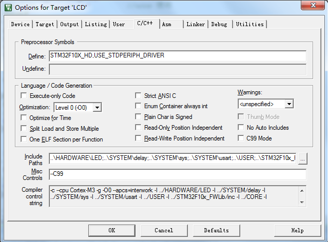Click compiler control string scroll down arrow
This screenshot has width=328, height=242.
302,202
